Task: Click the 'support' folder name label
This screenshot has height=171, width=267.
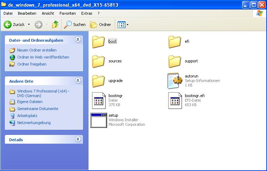Action: click(191, 61)
